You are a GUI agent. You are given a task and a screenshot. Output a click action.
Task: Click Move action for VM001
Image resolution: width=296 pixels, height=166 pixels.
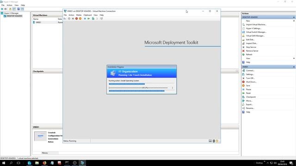(x=249, y=101)
